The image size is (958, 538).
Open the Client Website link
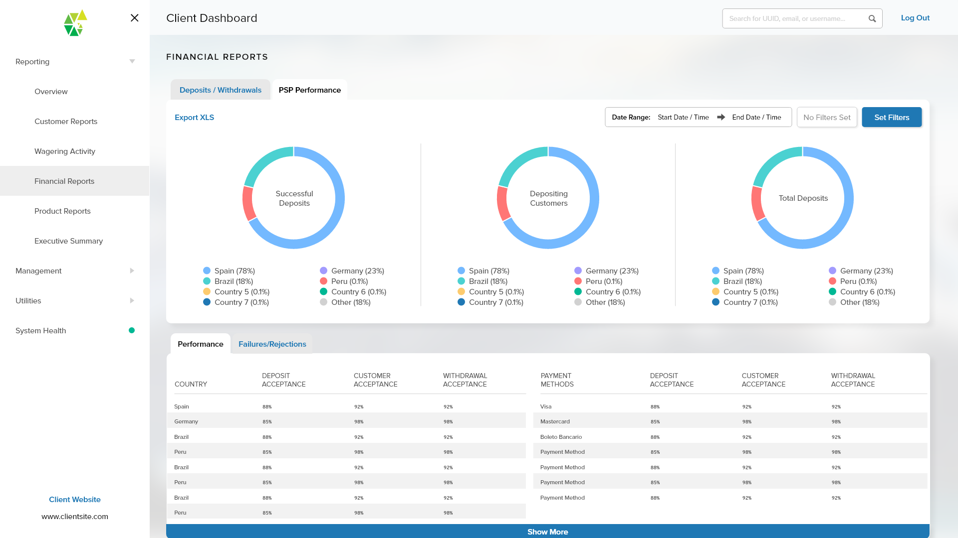(74, 499)
